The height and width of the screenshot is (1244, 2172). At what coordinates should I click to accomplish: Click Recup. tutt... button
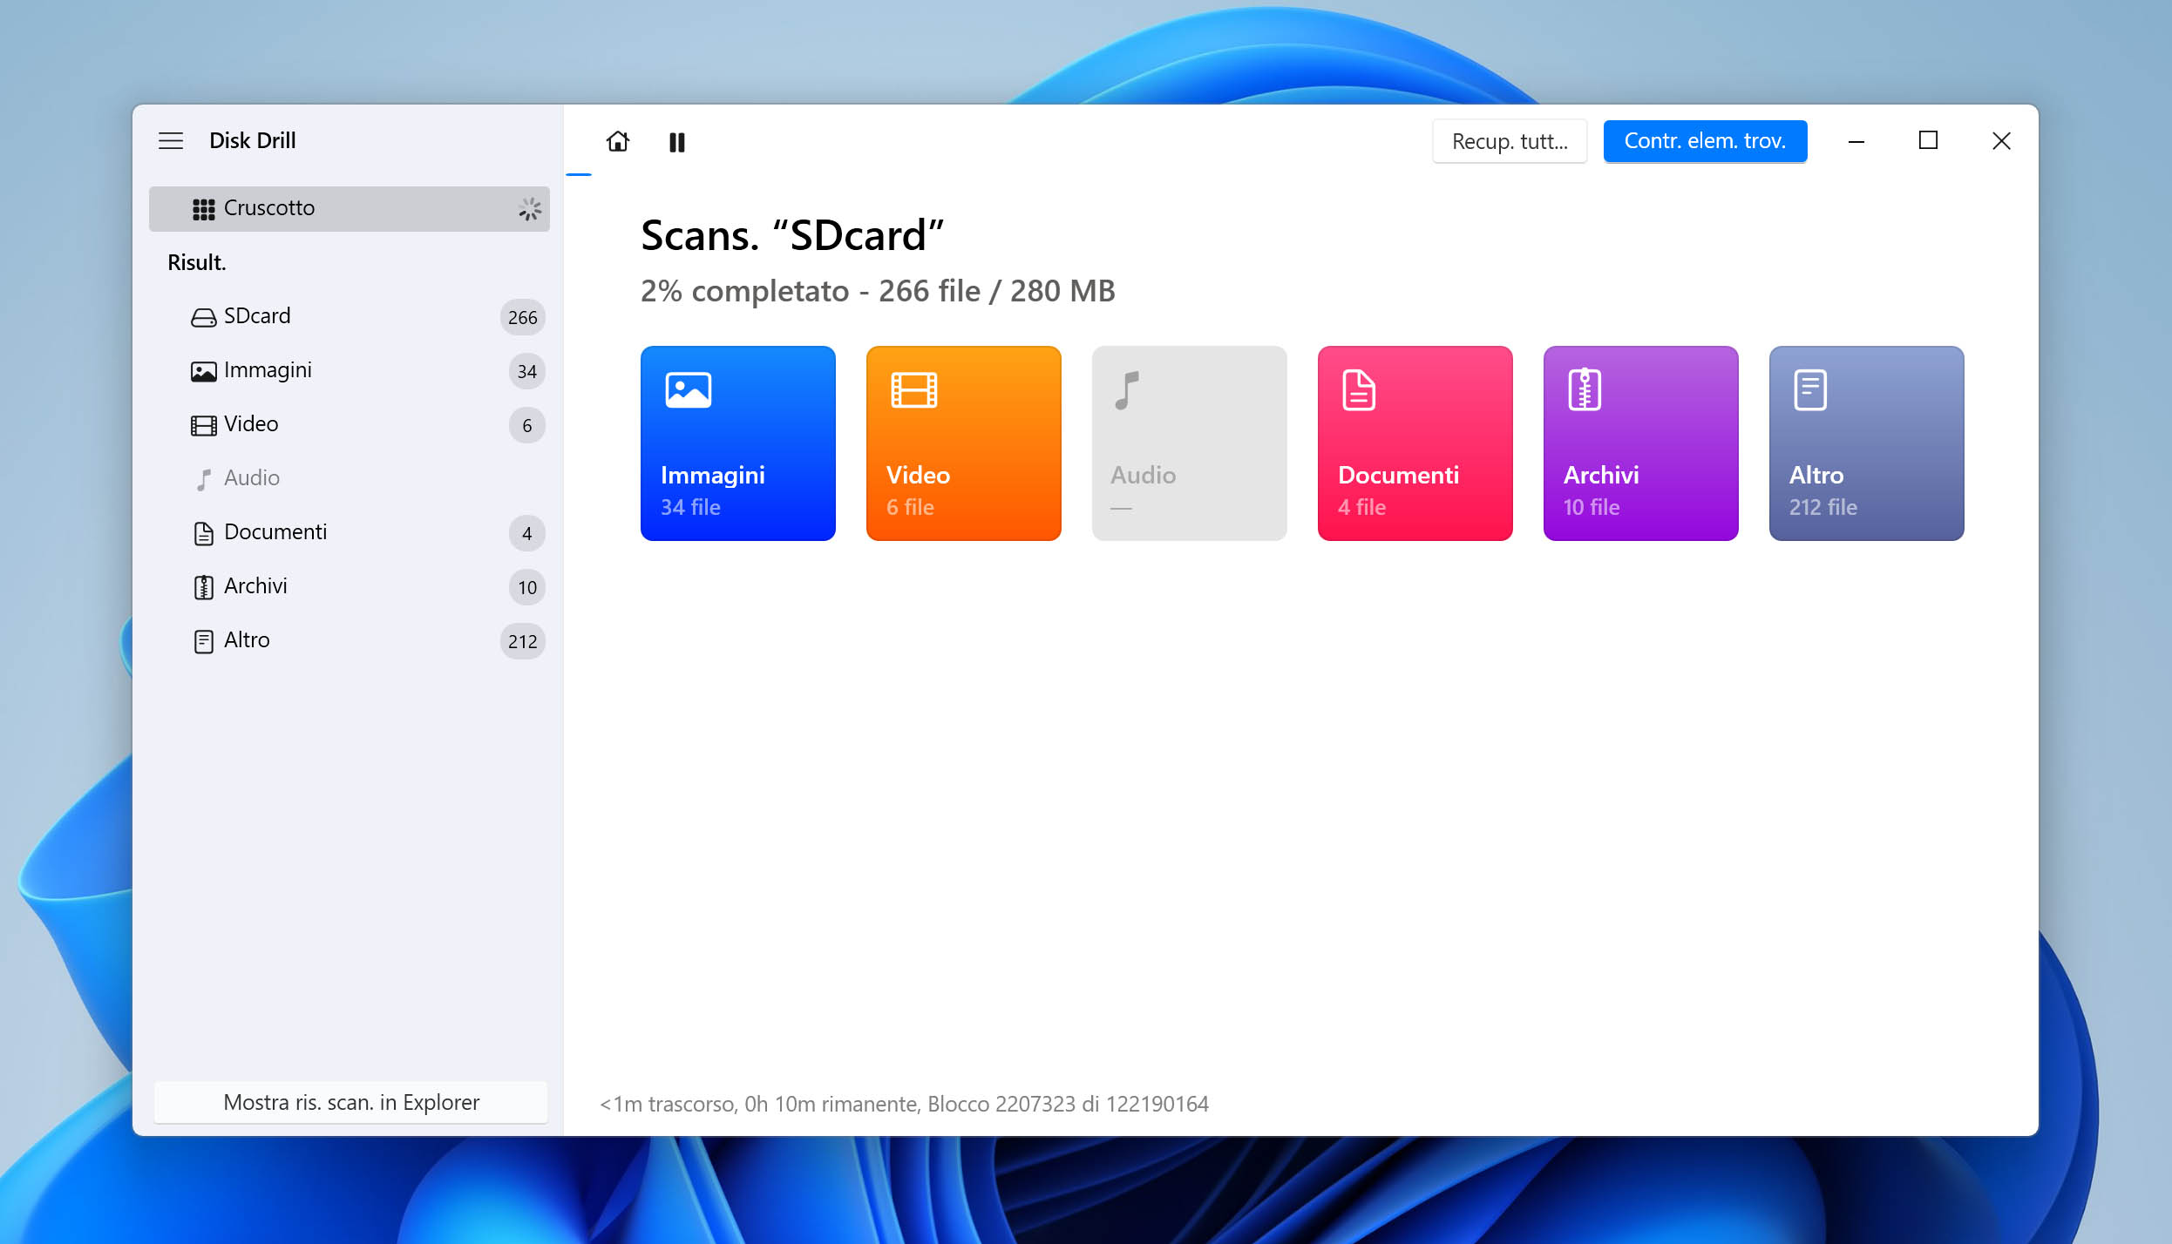[1510, 141]
